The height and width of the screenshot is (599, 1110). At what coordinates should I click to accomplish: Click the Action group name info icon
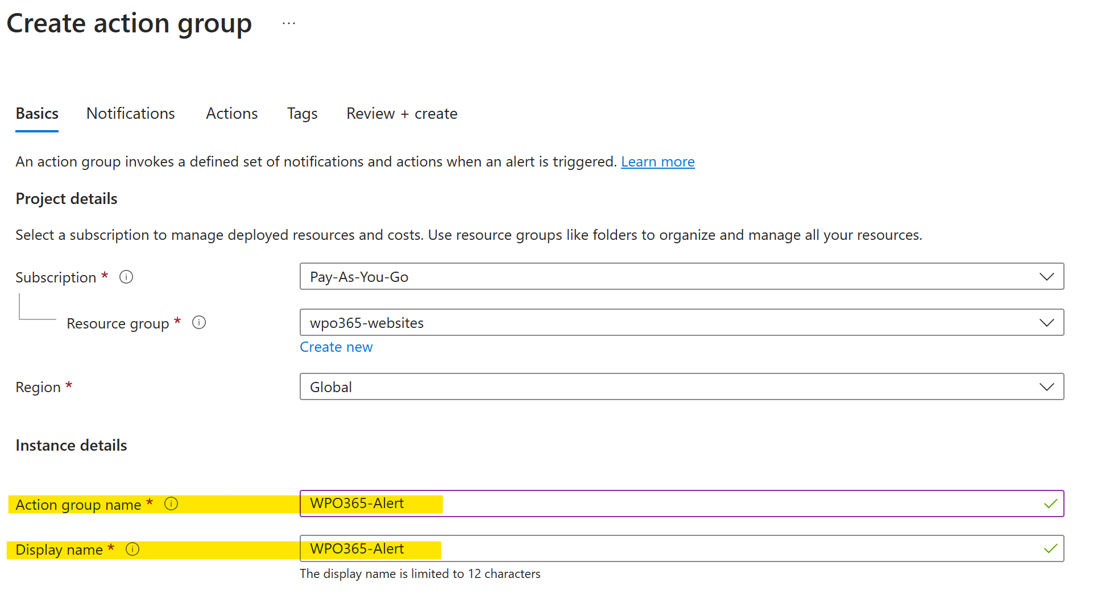click(171, 504)
